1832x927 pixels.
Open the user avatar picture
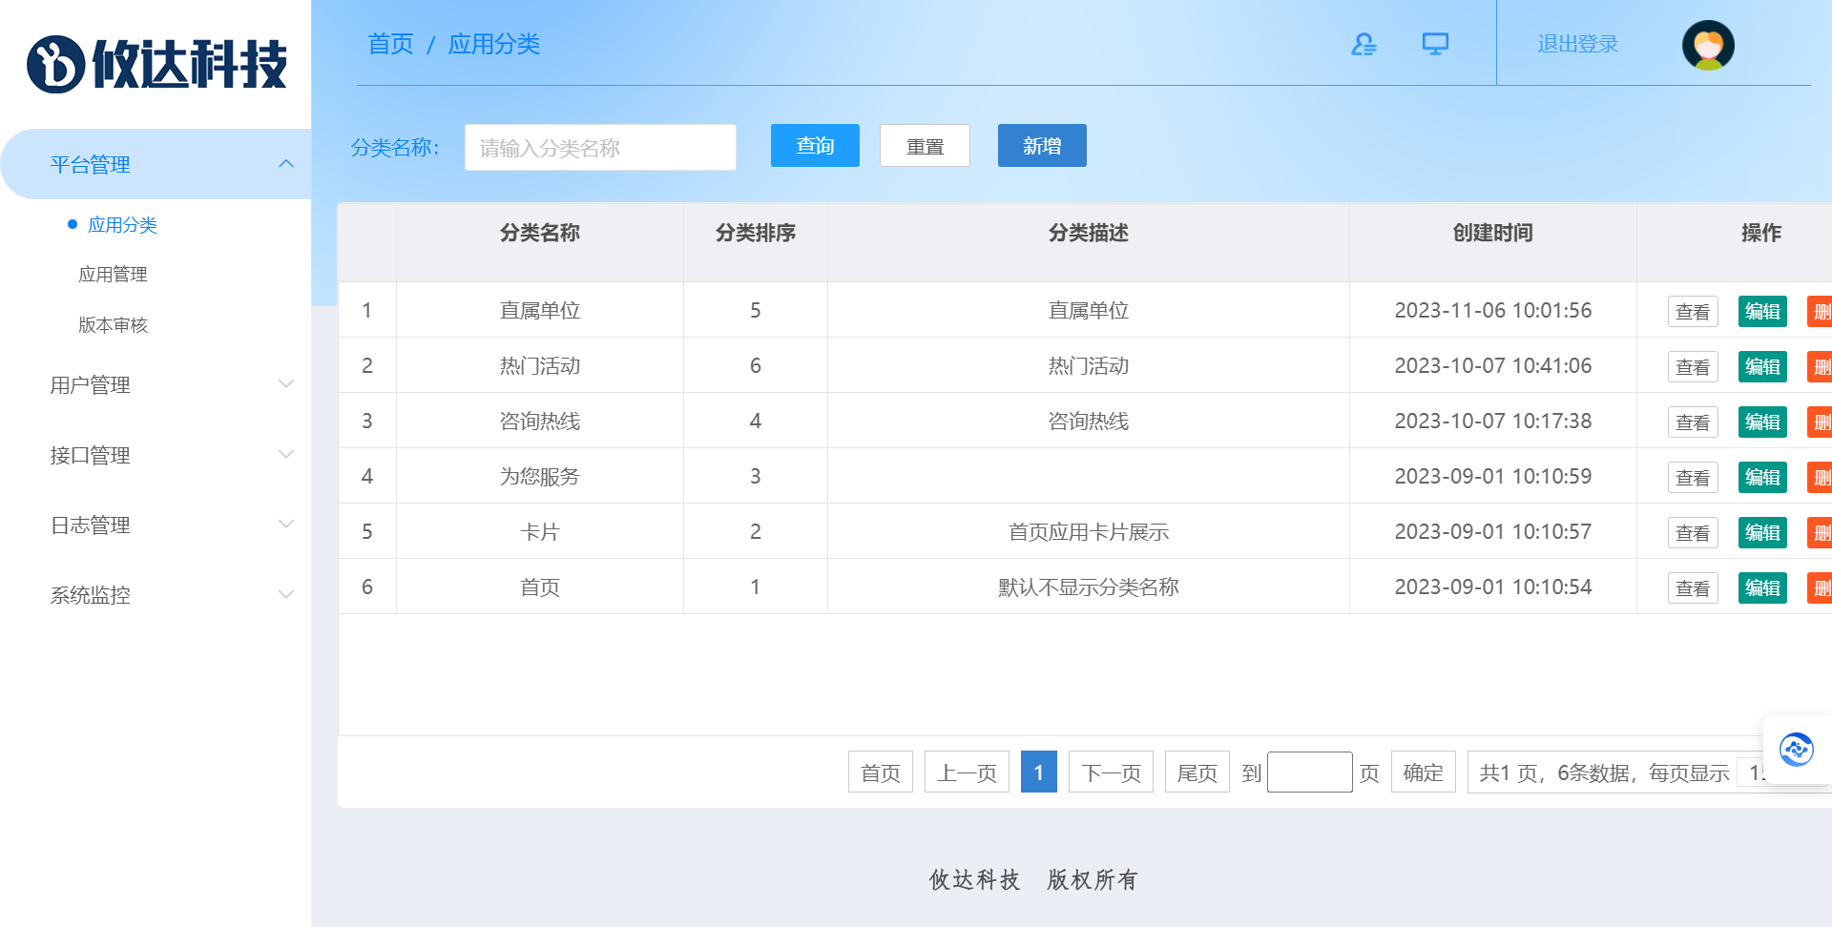[1708, 45]
